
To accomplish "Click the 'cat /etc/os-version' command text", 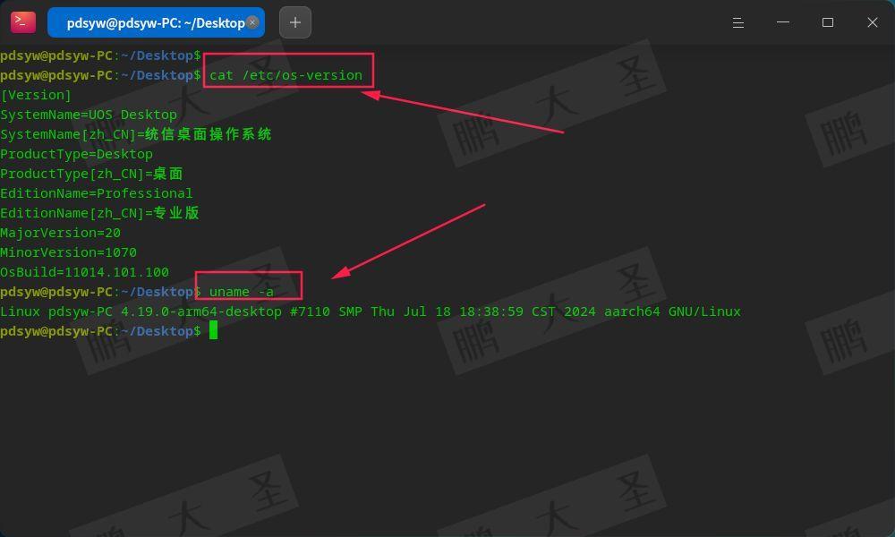I will pos(286,75).
